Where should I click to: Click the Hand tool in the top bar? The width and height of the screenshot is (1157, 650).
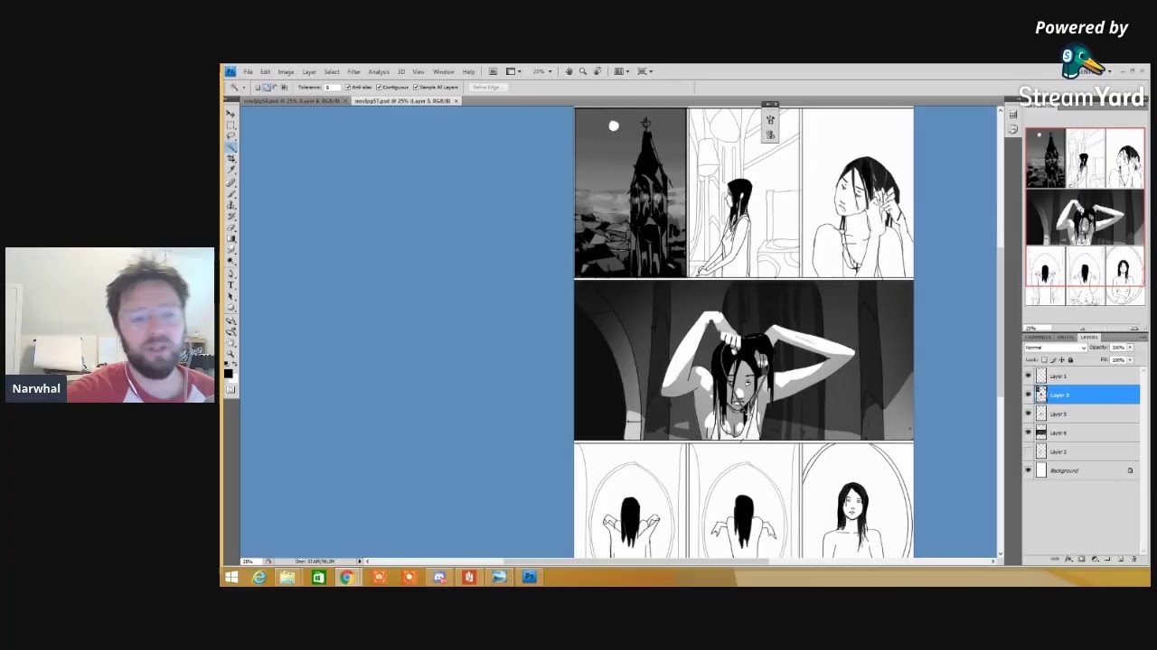[x=569, y=71]
